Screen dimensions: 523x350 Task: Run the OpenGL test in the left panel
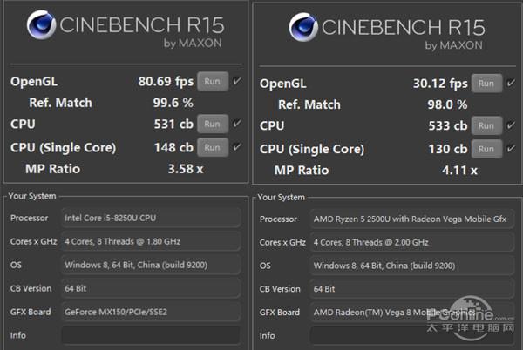tap(211, 82)
